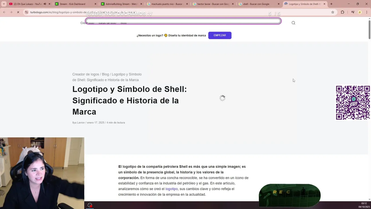Click the browser forward arrow

pos(11,12)
